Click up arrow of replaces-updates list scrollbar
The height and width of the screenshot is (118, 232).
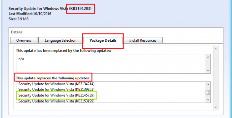coord(208,84)
